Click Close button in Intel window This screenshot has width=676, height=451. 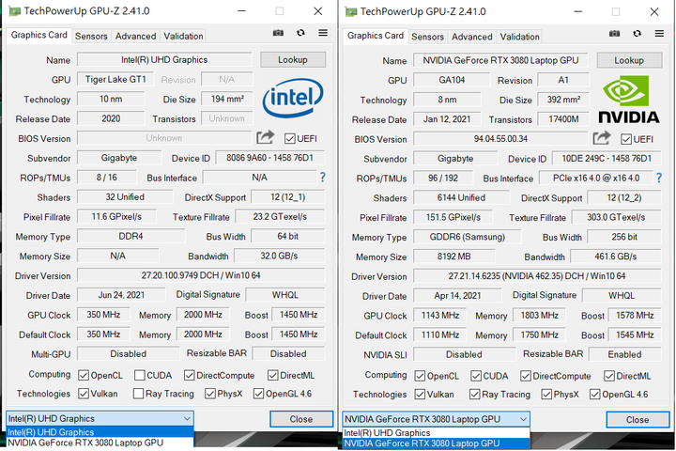pos(301,419)
